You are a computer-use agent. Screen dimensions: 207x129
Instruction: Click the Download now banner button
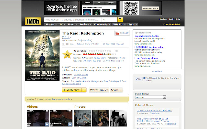click(x=150, y=8)
